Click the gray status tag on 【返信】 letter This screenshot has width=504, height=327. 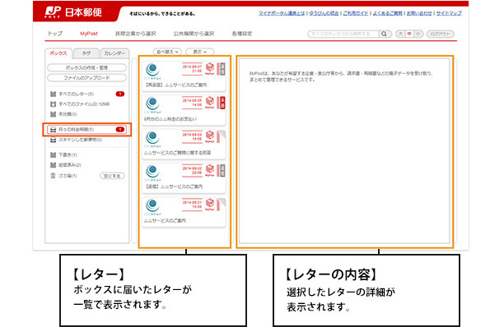pyautogui.click(x=222, y=171)
